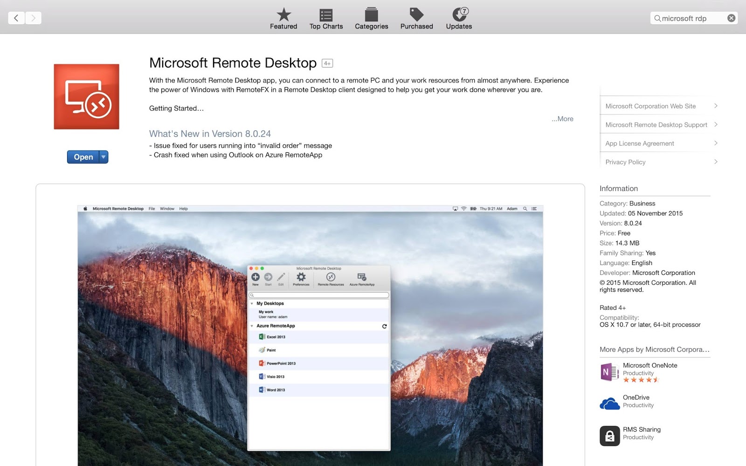The image size is (746, 466).
Task: Expand the description with ...More
Action: 562,119
